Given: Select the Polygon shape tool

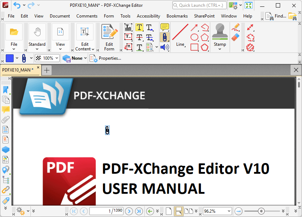Looking at the screenshot, I should coord(205,37).
